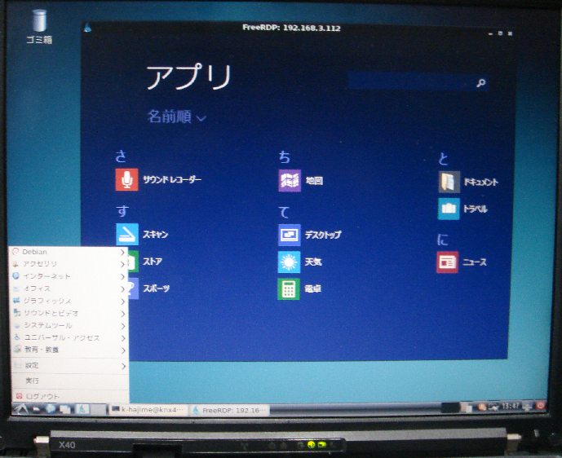The height and width of the screenshot is (458, 562).
Task: Close the FreeRDP window
Action: pyautogui.click(x=510, y=33)
